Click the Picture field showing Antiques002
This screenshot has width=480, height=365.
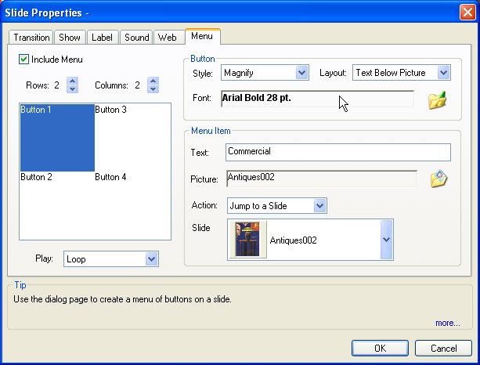tap(322, 179)
